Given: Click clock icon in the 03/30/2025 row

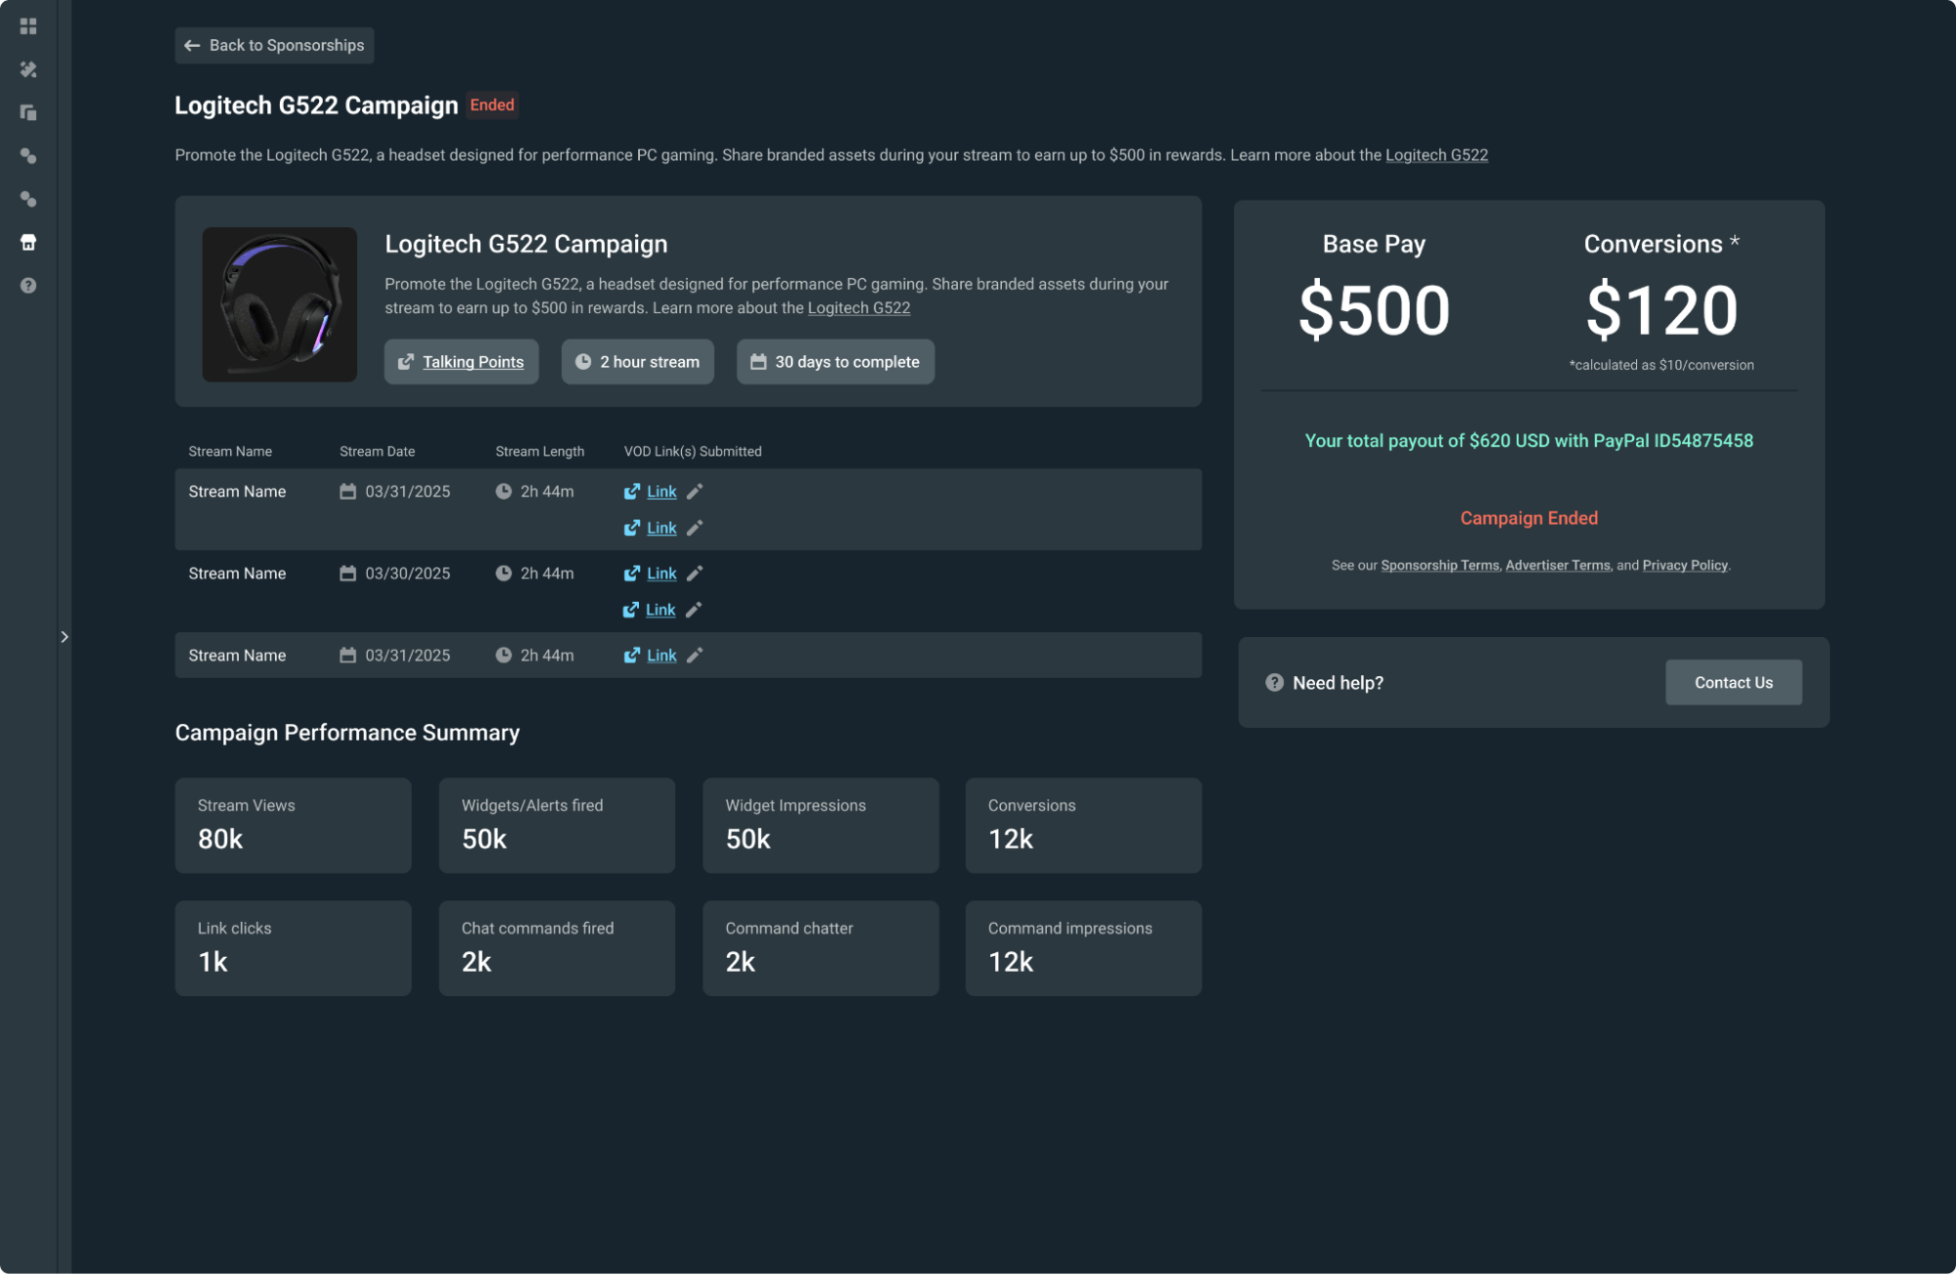Looking at the screenshot, I should [x=503, y=573].
